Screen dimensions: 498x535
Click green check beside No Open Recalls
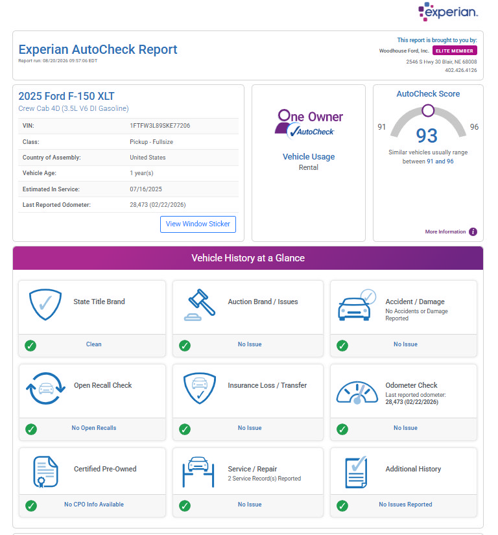(x=31, y=429)
